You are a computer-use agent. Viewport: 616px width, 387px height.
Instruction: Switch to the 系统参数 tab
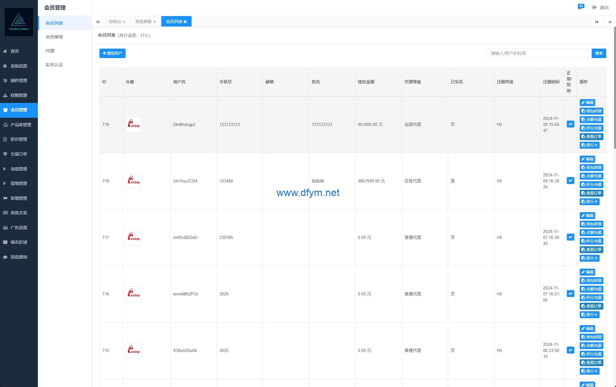144,21
